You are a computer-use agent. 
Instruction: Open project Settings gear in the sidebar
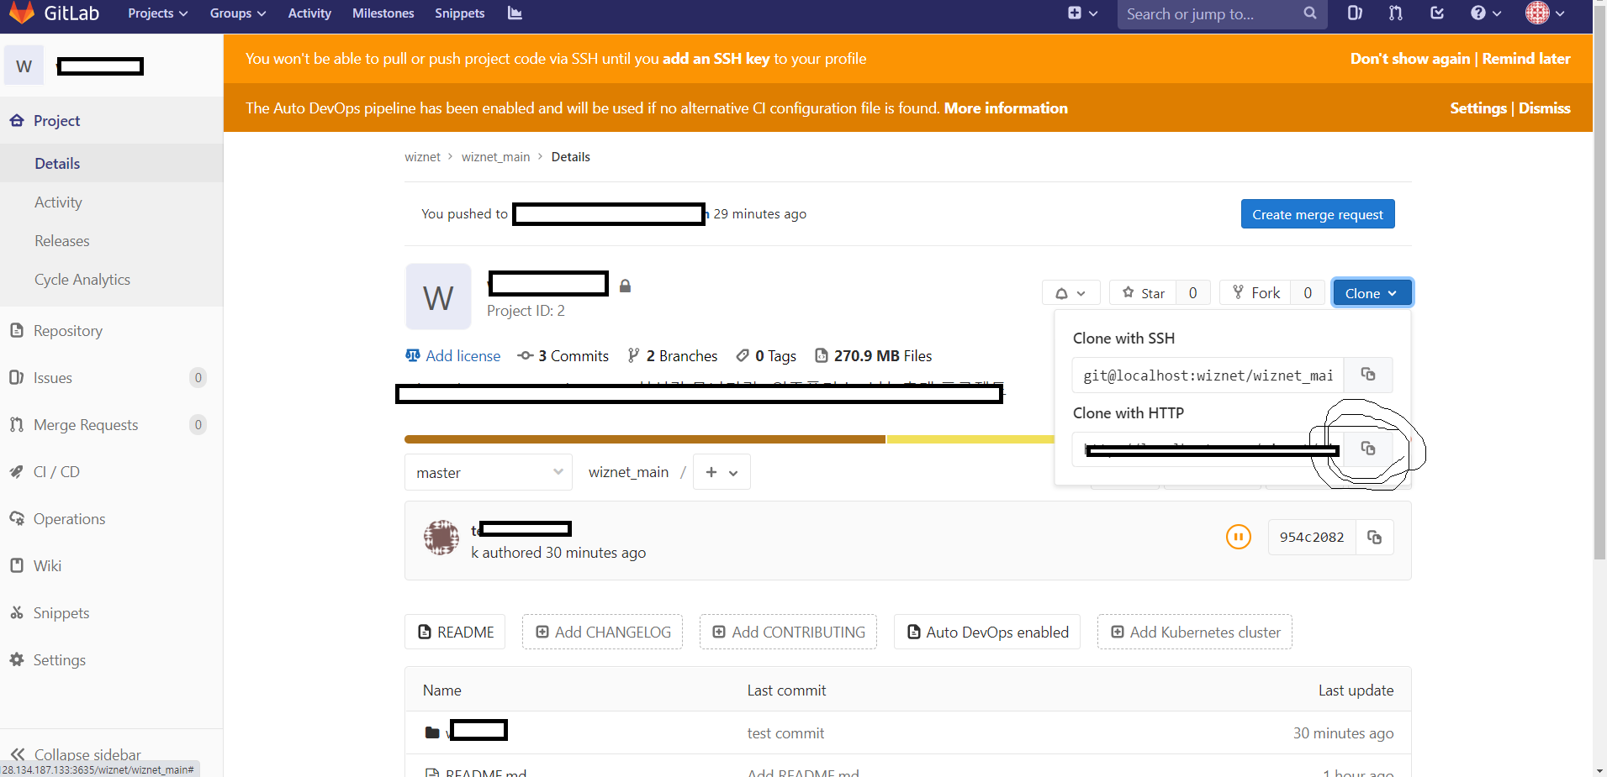tap(111, 660)
